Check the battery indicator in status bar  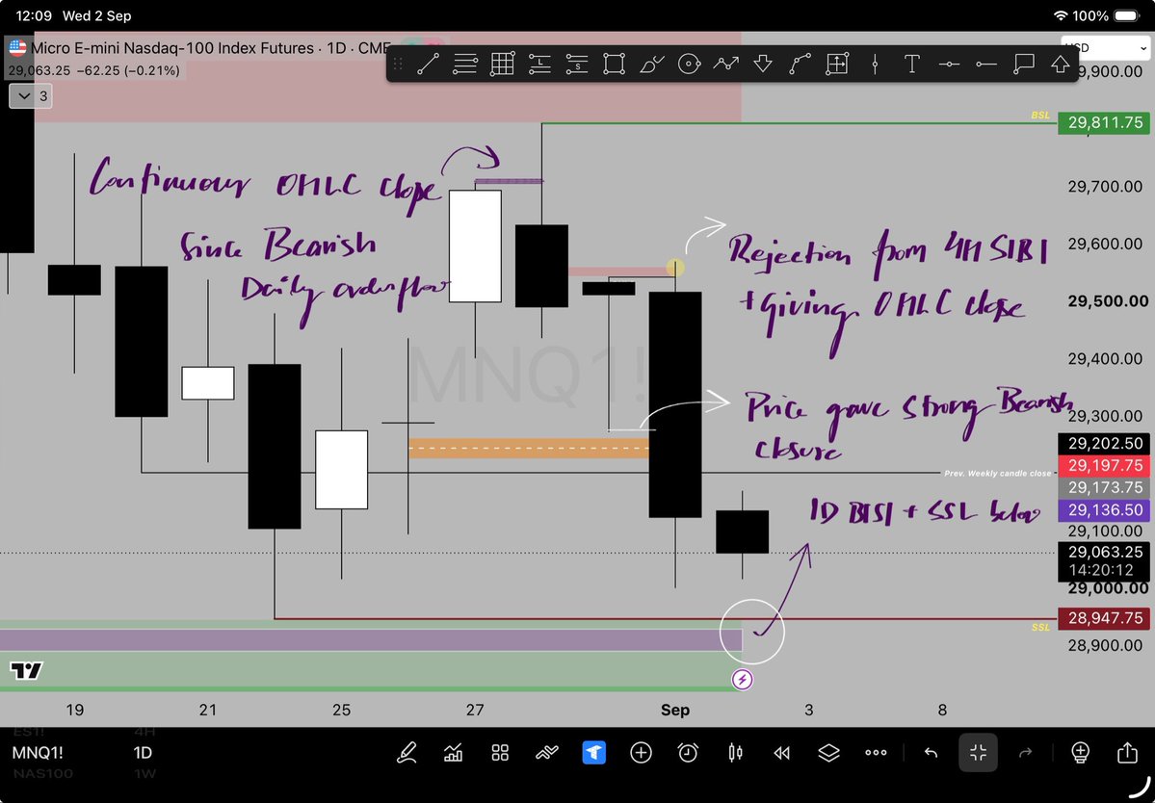(x=1126, y=15)
